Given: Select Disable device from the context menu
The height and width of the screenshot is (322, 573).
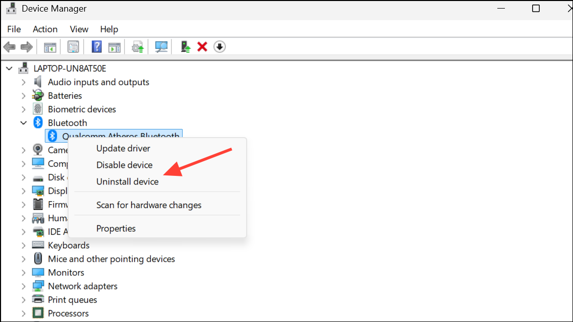Looking at the screenshot, I should coord(124,165).
